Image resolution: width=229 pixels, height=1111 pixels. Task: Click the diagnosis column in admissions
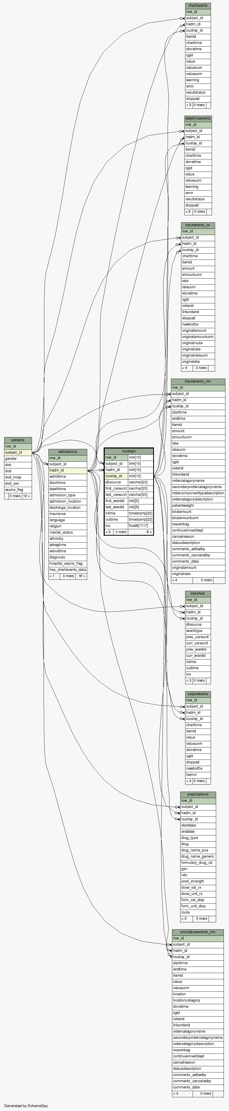click(x=68, y=557)
